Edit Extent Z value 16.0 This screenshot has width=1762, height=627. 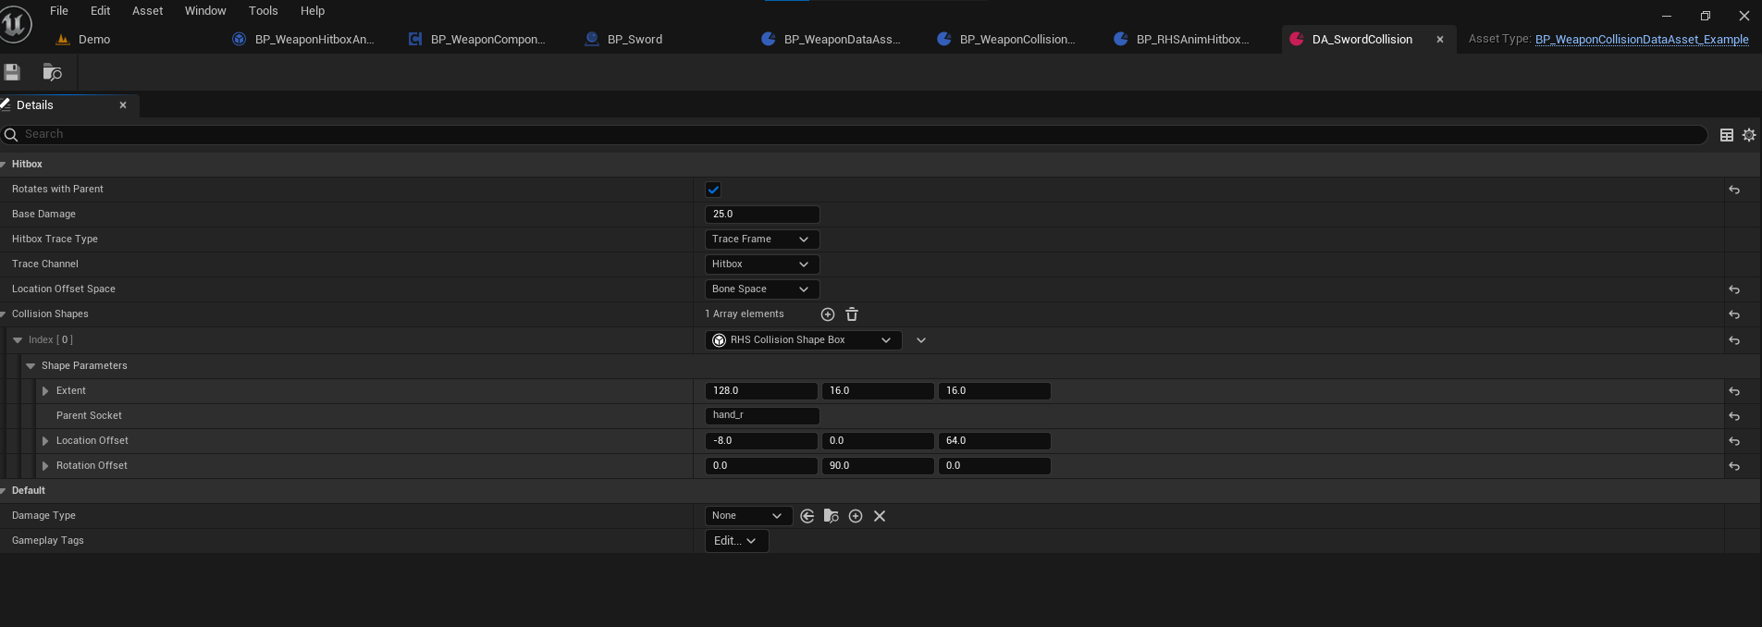click(994, 391)
